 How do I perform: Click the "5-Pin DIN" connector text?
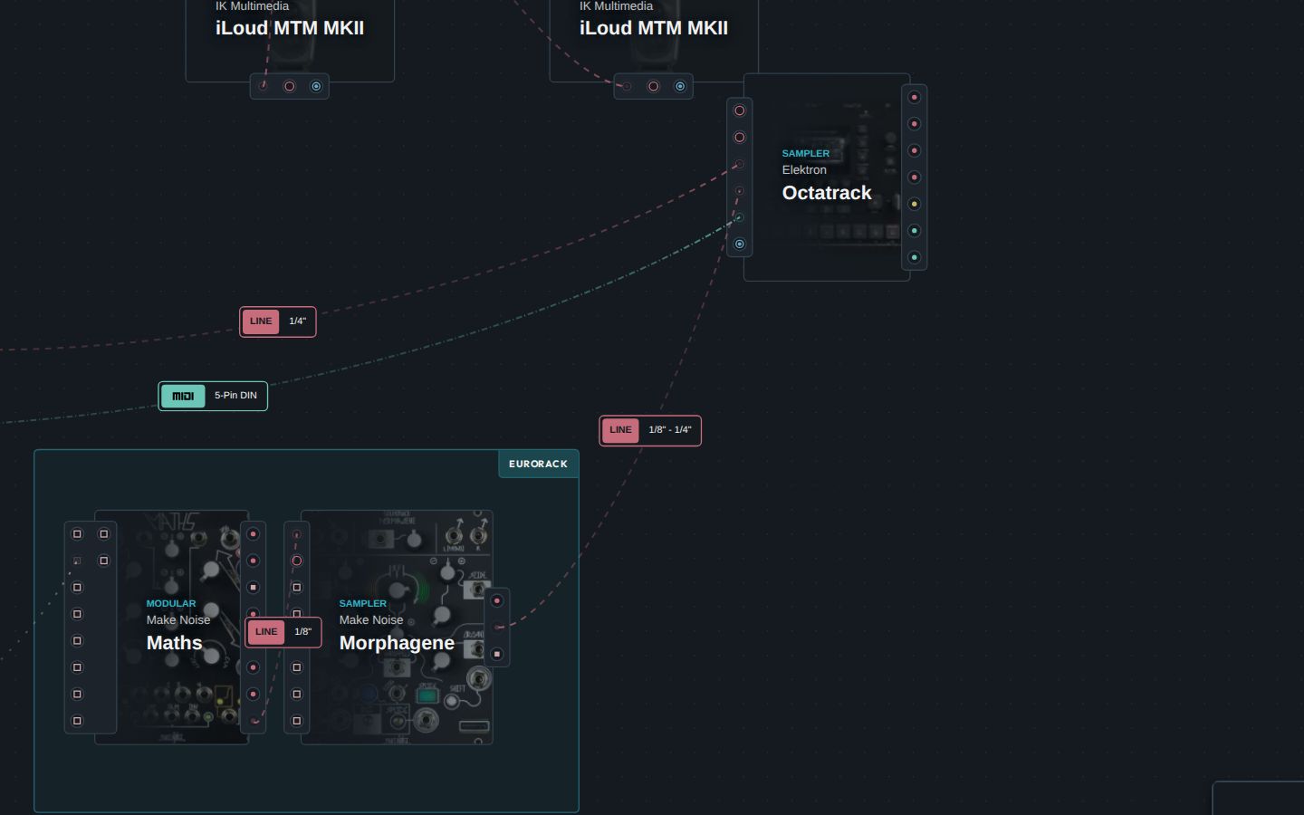[235, 396]
